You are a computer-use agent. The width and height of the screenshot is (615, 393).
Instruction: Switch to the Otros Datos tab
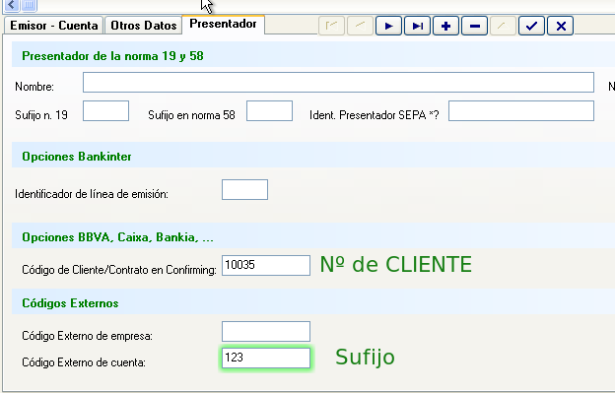144,26
